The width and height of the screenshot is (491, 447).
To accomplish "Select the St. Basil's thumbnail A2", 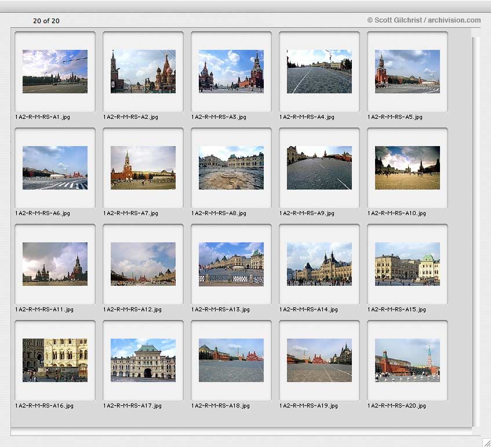I will (x=143, y=71).
